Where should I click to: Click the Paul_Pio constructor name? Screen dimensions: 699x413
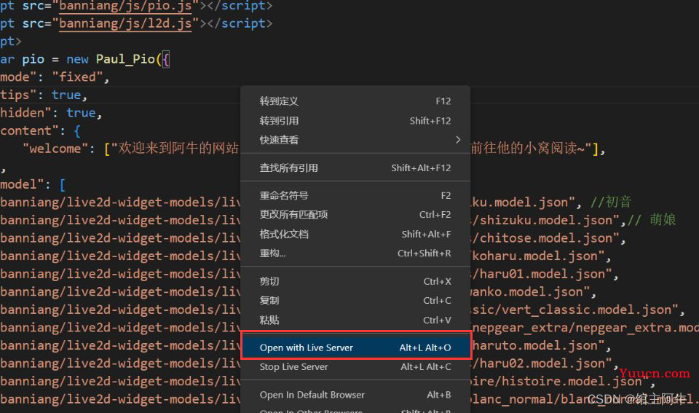point(125,59)
